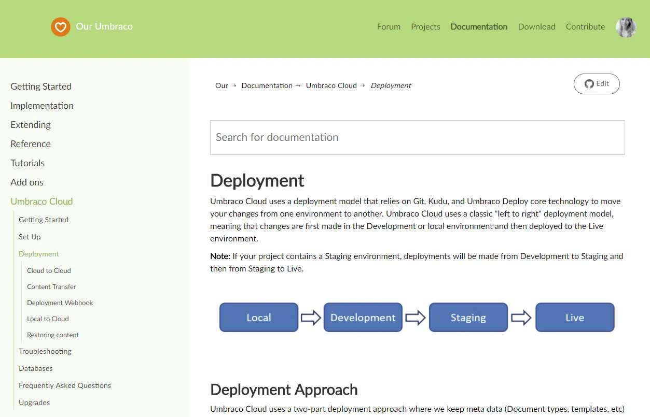Image resolution: width=650 pixels, height=417 pixels.
Task: Click the GitHub icon on the Edit button
Action: 589,83
